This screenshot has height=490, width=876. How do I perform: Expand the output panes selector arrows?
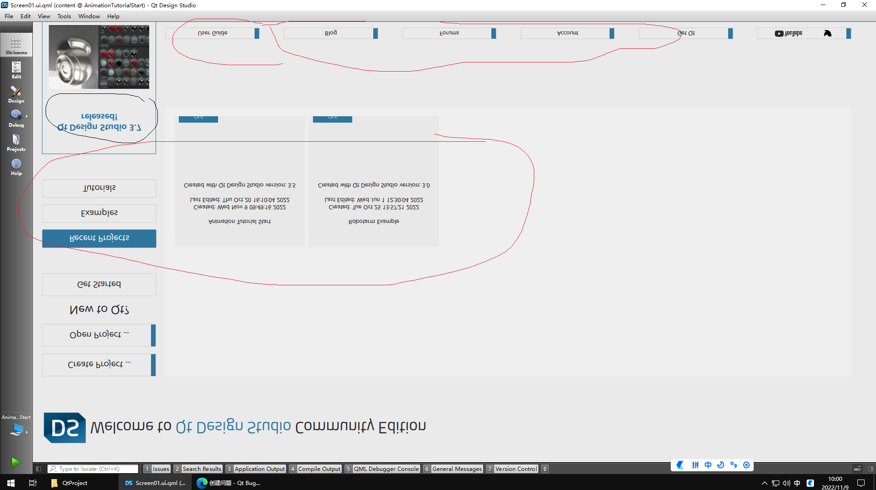(x=545, y=469)
